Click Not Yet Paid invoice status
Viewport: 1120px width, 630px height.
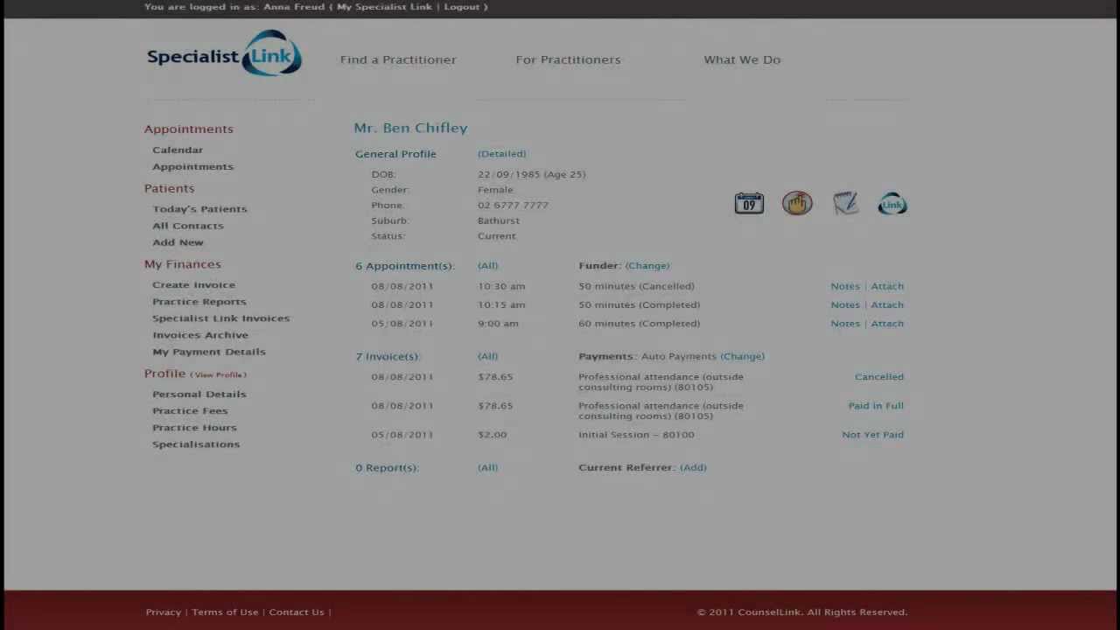(x=873, y=435)
